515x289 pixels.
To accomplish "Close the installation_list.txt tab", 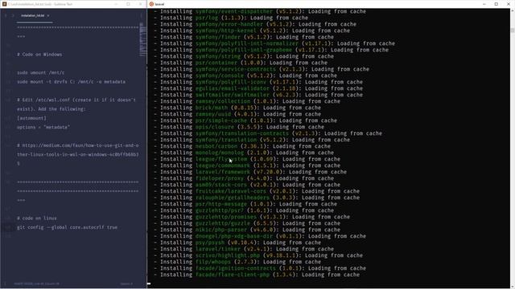I will click(x=48, y=15).
